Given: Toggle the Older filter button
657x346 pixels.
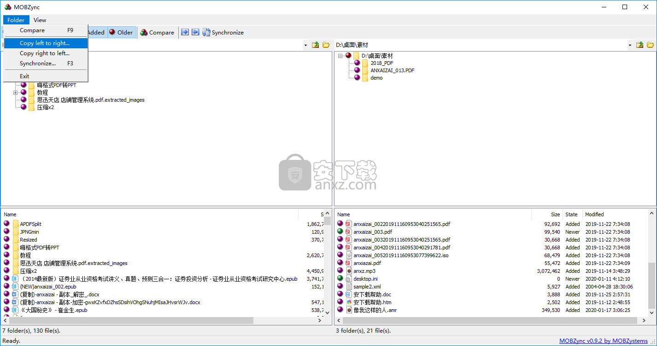Looking at the screenshot, I should 121,33.
